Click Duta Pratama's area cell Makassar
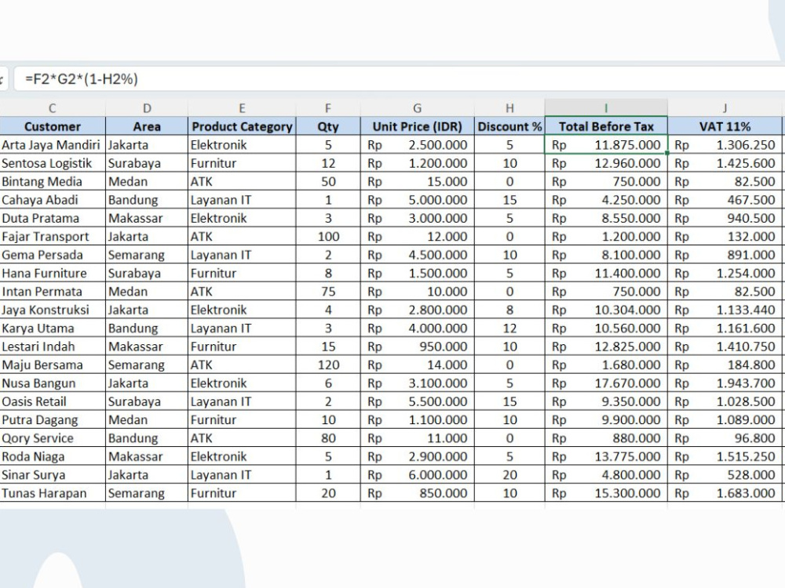 click(x=147, y=219)
